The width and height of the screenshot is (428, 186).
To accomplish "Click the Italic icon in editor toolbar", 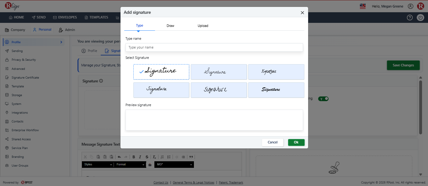I will (x=140, y=157).
